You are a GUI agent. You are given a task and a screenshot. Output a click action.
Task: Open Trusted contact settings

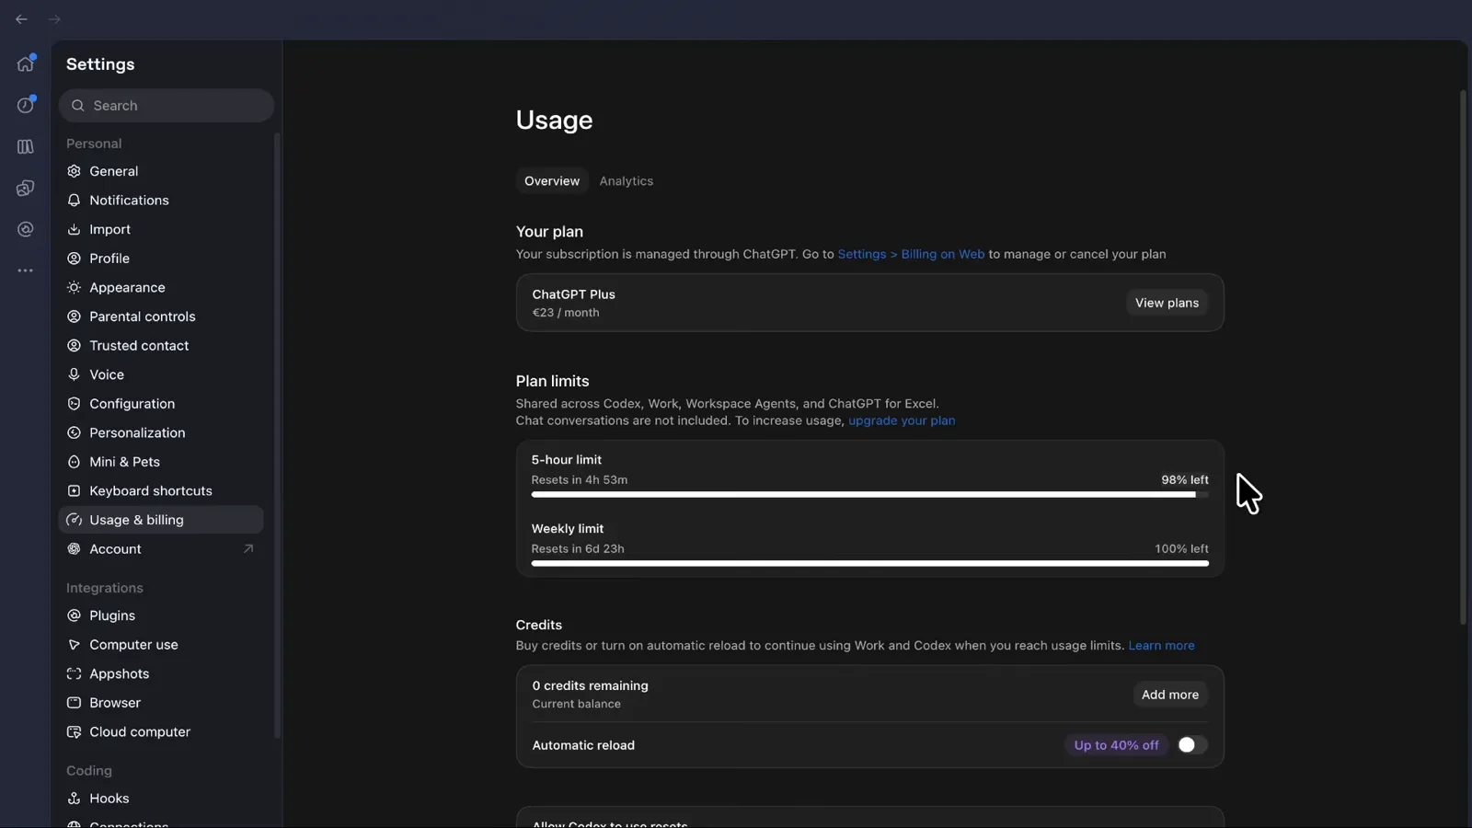pyautogui.click(x=161, y=346)
